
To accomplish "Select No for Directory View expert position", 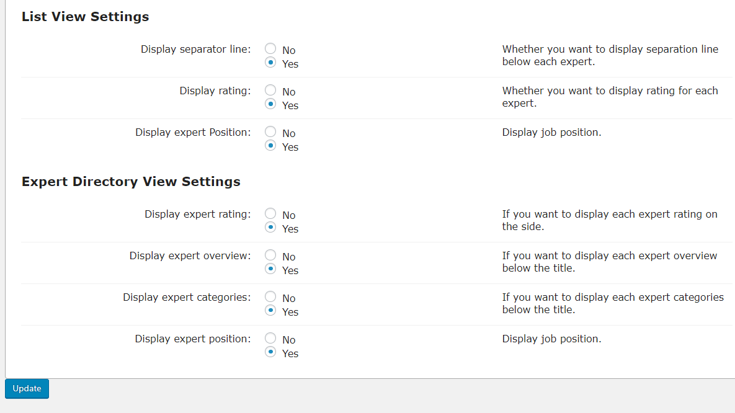I will pyautogui.click(x=270, y=338).
